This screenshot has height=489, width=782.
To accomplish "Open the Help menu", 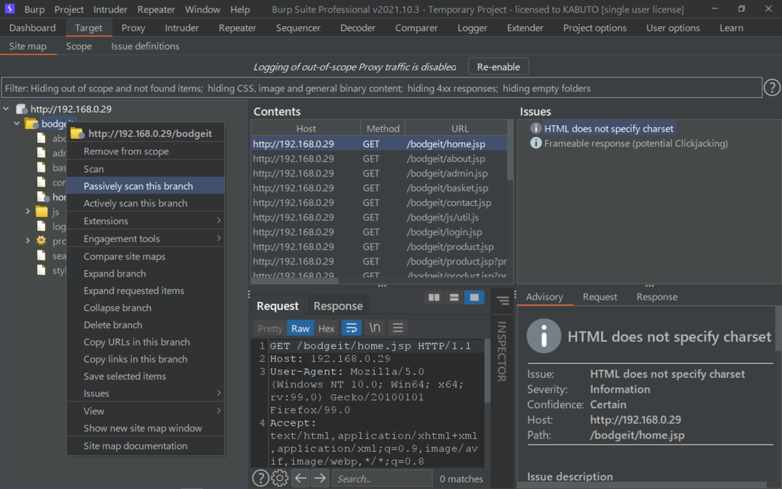I will [x=240, y=9].
